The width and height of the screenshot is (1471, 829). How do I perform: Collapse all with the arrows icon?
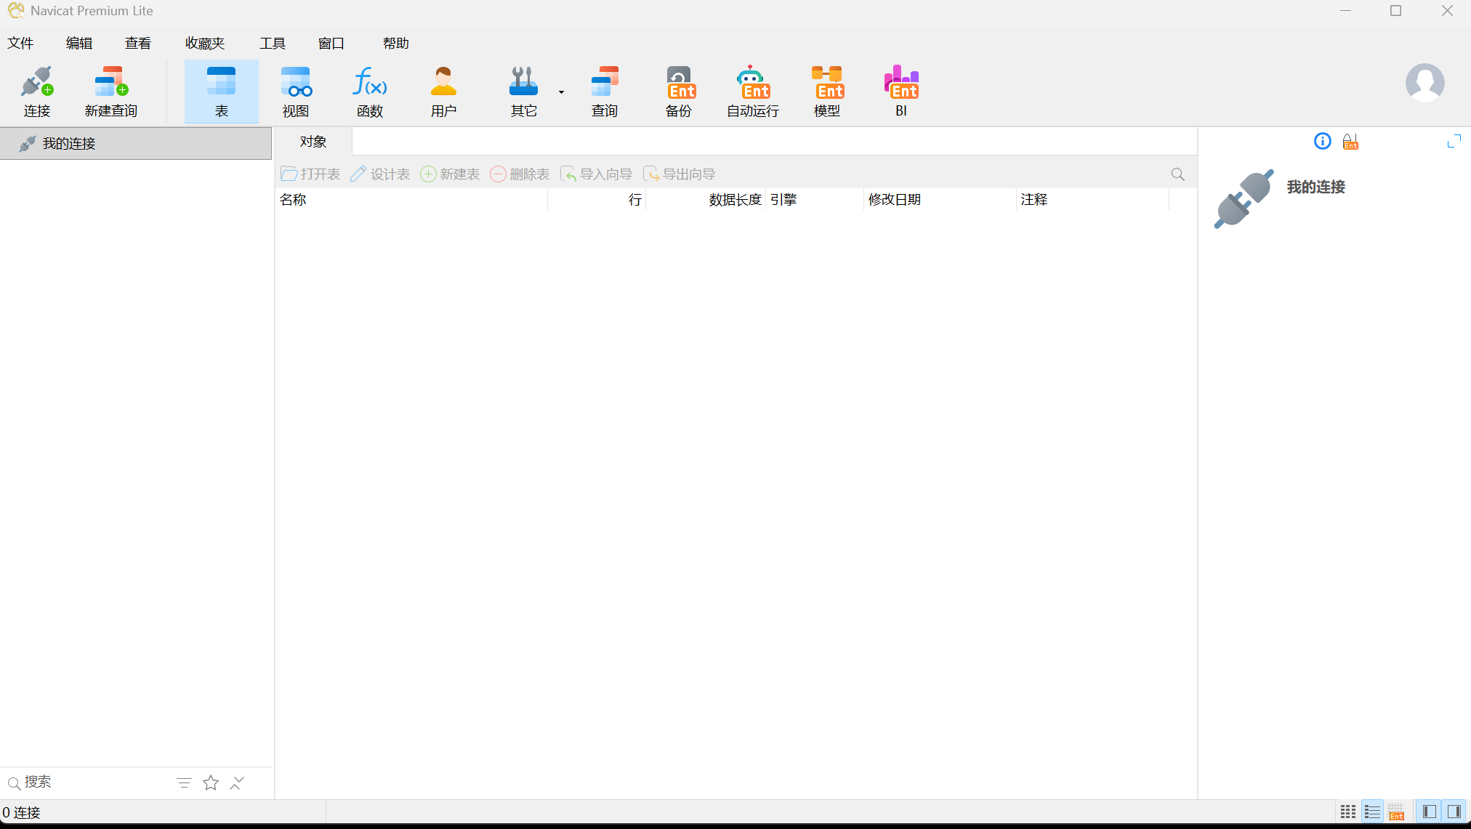pyautogui.click(x=237, y=783)
